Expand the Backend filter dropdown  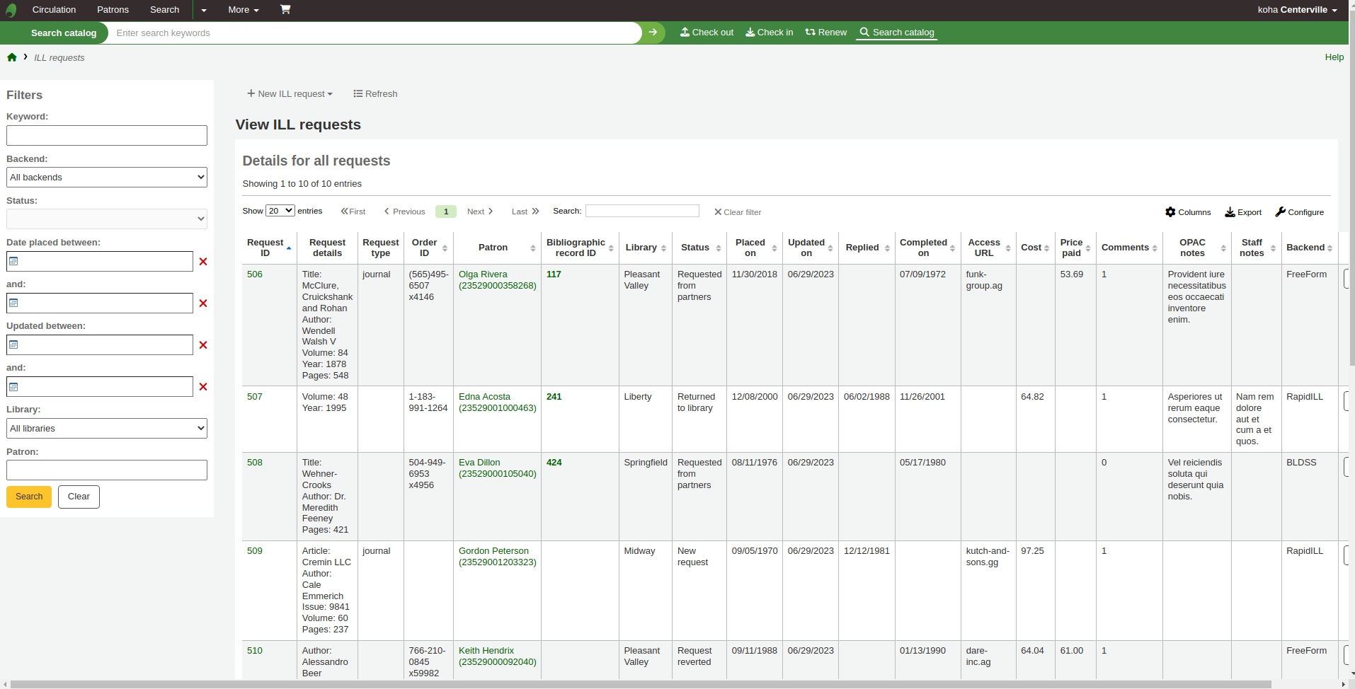coord(107,178)
